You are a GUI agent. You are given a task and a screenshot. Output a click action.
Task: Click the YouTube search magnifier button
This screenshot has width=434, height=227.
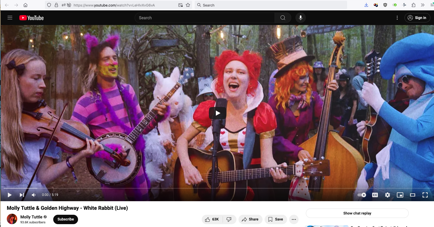(283, 18)
